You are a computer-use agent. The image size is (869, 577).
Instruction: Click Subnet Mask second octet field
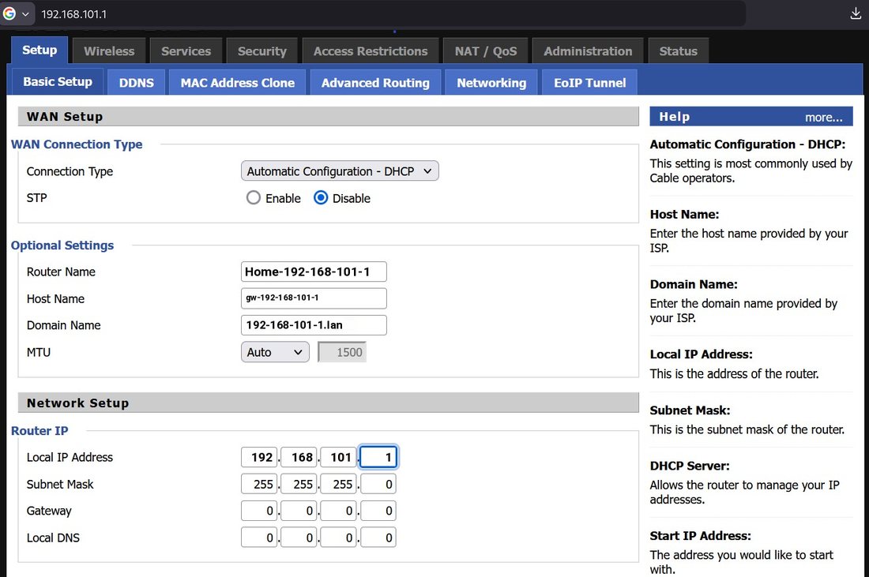[x=299, y=485]
